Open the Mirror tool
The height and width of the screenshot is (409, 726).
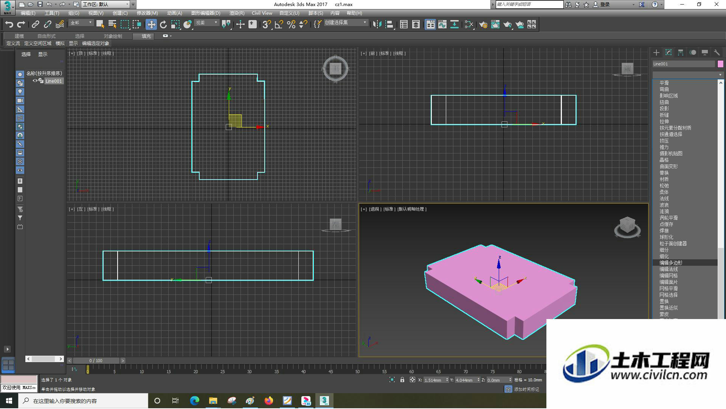[377, 25]
